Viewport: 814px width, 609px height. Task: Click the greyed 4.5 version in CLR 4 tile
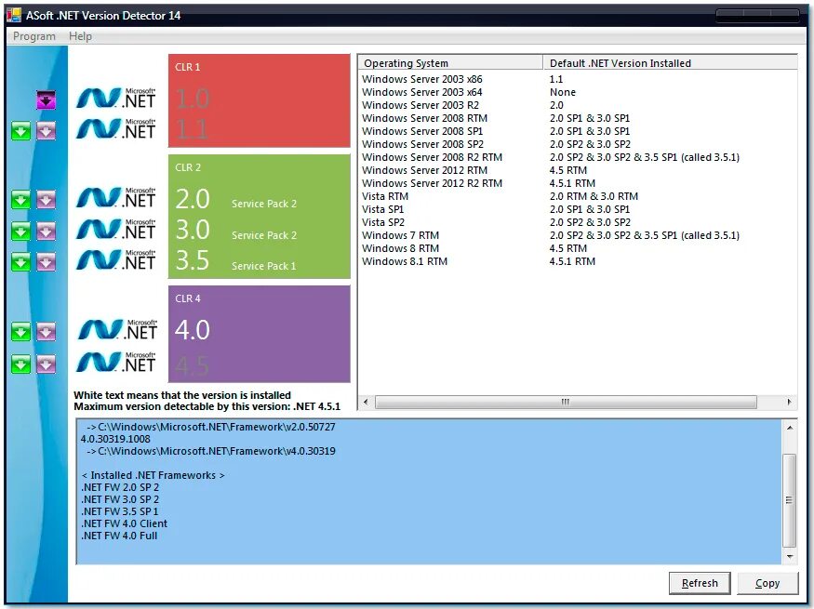(193, 365)
